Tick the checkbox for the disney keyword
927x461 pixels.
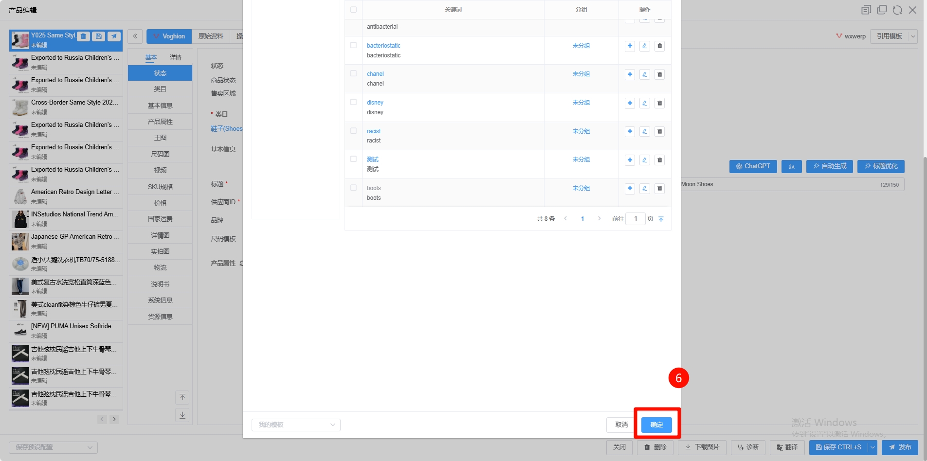pos(354,102)
